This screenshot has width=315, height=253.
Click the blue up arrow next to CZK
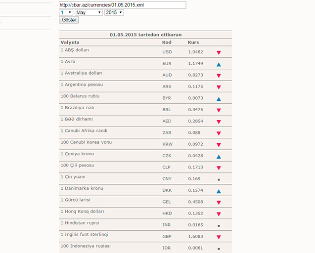pyautogui.click(x=219, y=157)
